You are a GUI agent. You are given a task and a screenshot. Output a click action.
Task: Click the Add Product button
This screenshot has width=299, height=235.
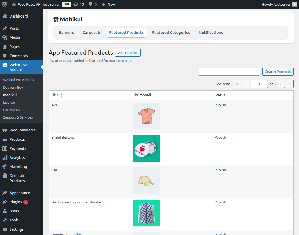(128, 53)
